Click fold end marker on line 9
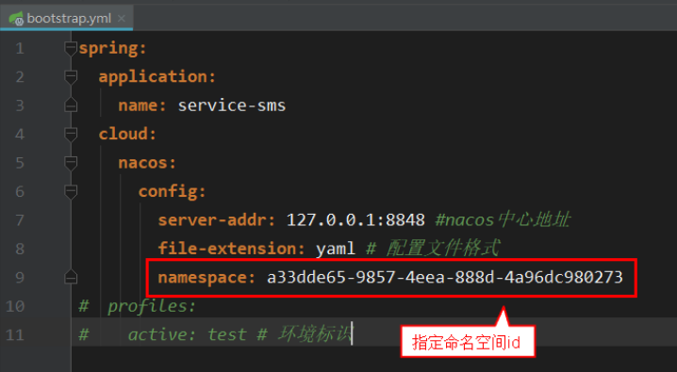677x372 pixels. click(x=71, y=277)
